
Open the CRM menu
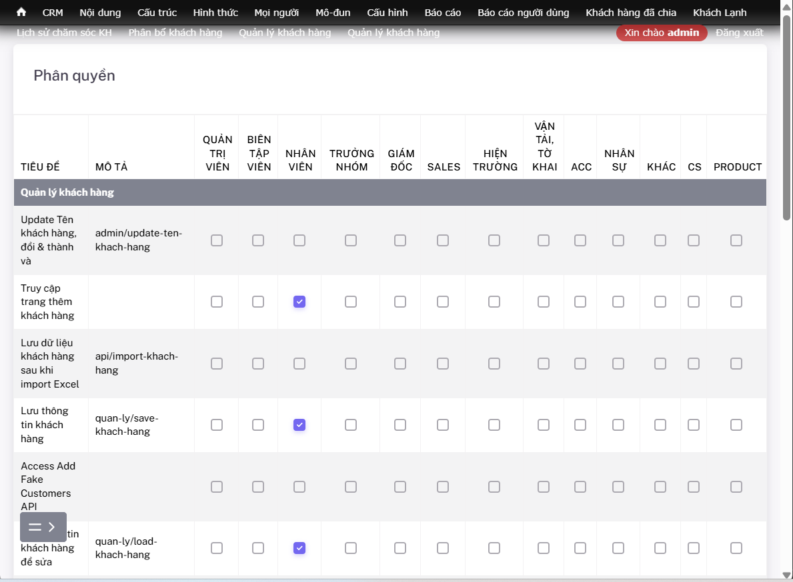pyautogui.click(x=53, y=13)
